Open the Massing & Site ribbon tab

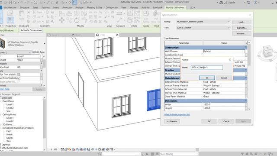94,8
